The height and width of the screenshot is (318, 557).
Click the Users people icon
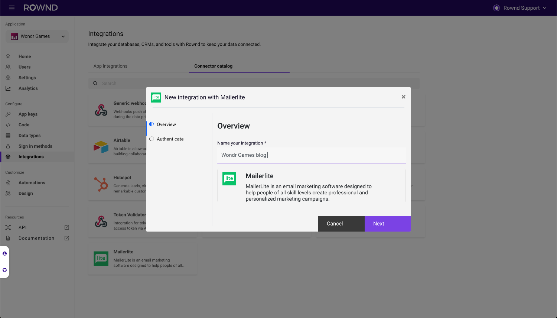tap(8, 67)
